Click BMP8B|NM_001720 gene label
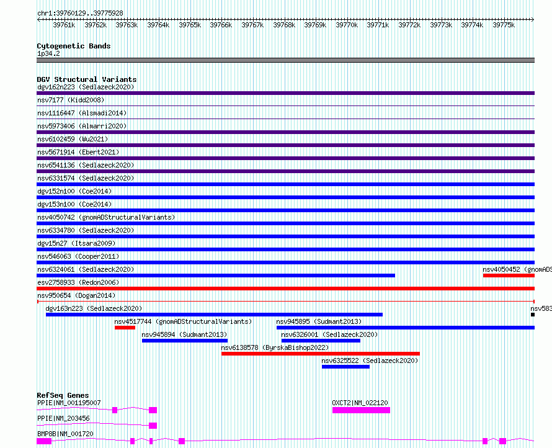Viewport: 552px width, 448px height. tap(65, 434)
